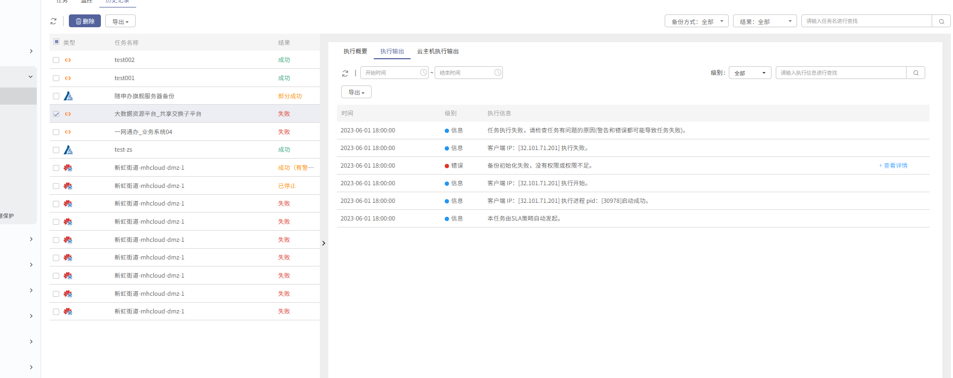Expand the topmost collapsed sidebar chevron
This screenshot has width=953, height=378.
pyautogui.click(x=31, y=51)
